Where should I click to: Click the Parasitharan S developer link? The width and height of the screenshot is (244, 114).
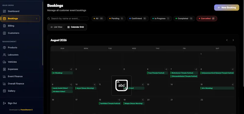(27, 110)
